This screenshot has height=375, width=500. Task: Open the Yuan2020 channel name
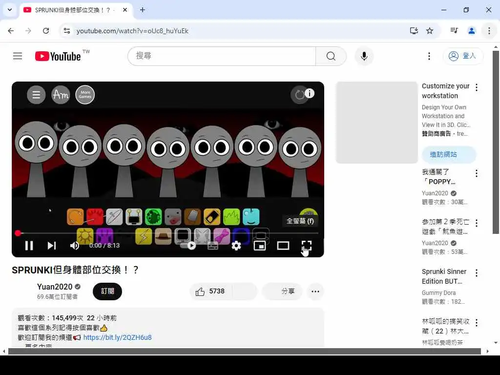(55, 287)
